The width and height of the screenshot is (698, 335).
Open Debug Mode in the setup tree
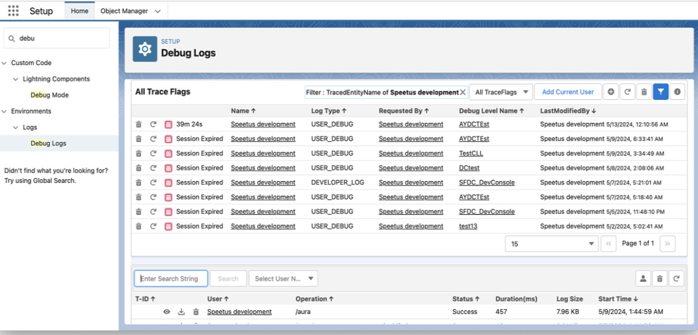[x=50, y=95]
